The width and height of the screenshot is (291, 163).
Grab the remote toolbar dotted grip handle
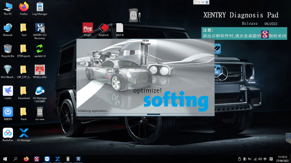click(195, 2)
